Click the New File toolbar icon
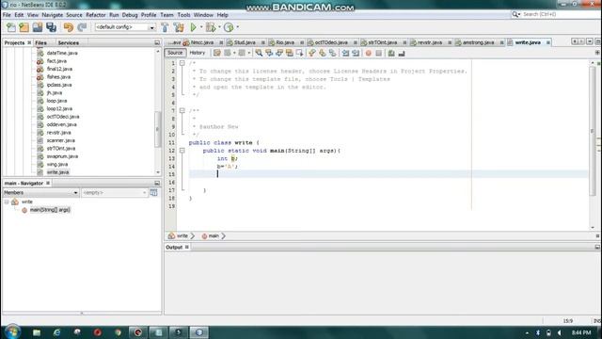The height and width of the screenshot is (339, 602). [11, 27]
